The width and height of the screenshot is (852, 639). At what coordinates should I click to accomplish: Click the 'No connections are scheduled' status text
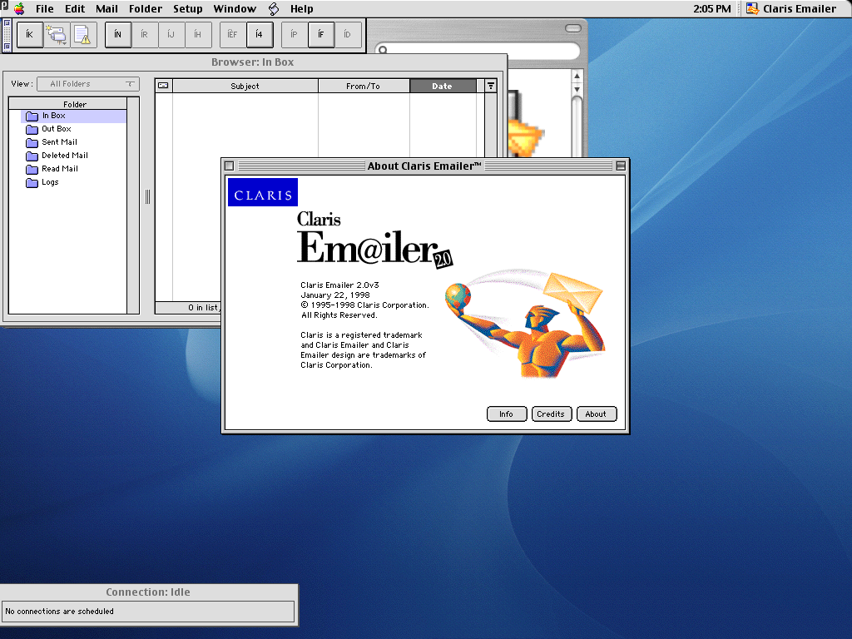[60, 612]
